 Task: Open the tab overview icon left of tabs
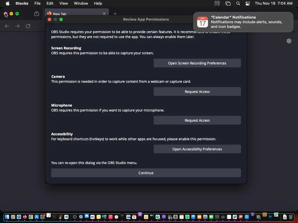coord(37,14)
